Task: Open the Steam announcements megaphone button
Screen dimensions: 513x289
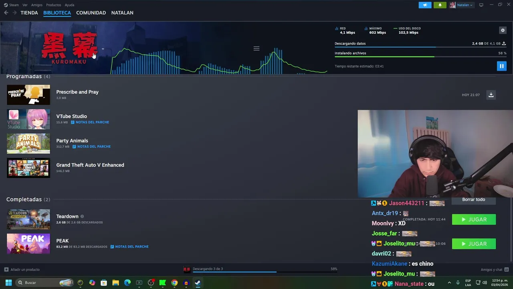Action: click(x=425, y=5)
